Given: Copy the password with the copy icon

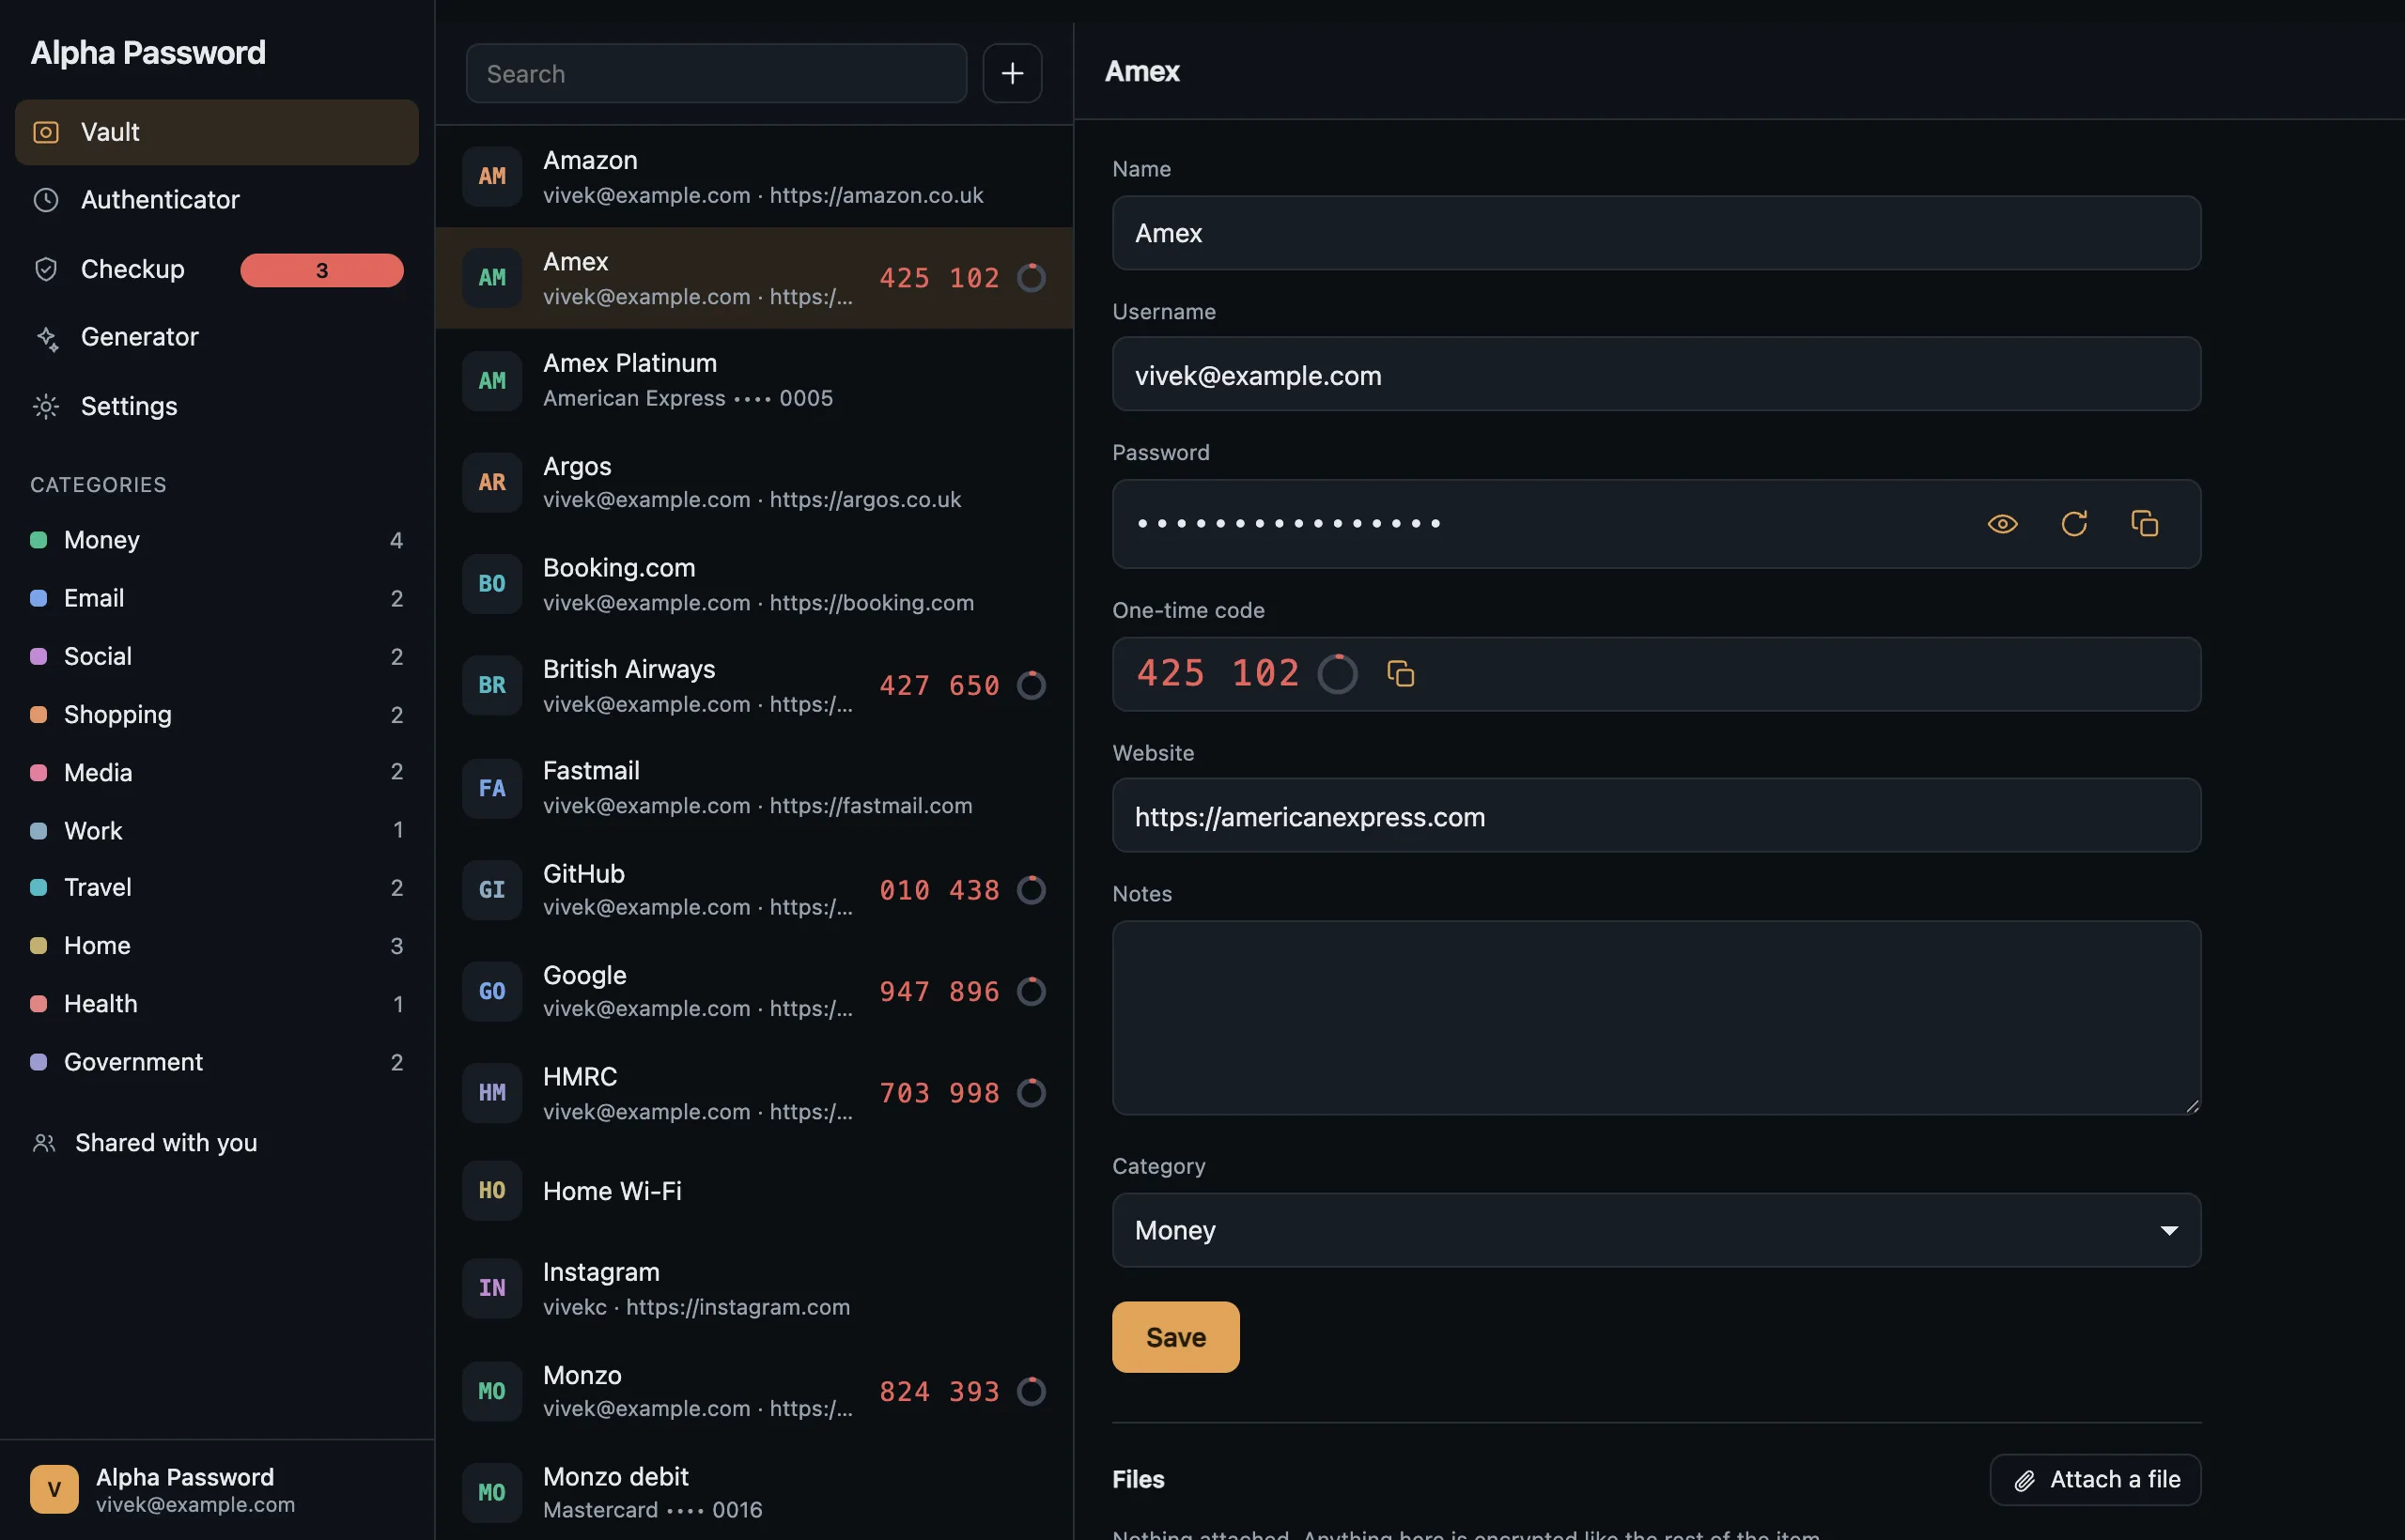Looking at the screenshot, I should [x=2144, y=524].
